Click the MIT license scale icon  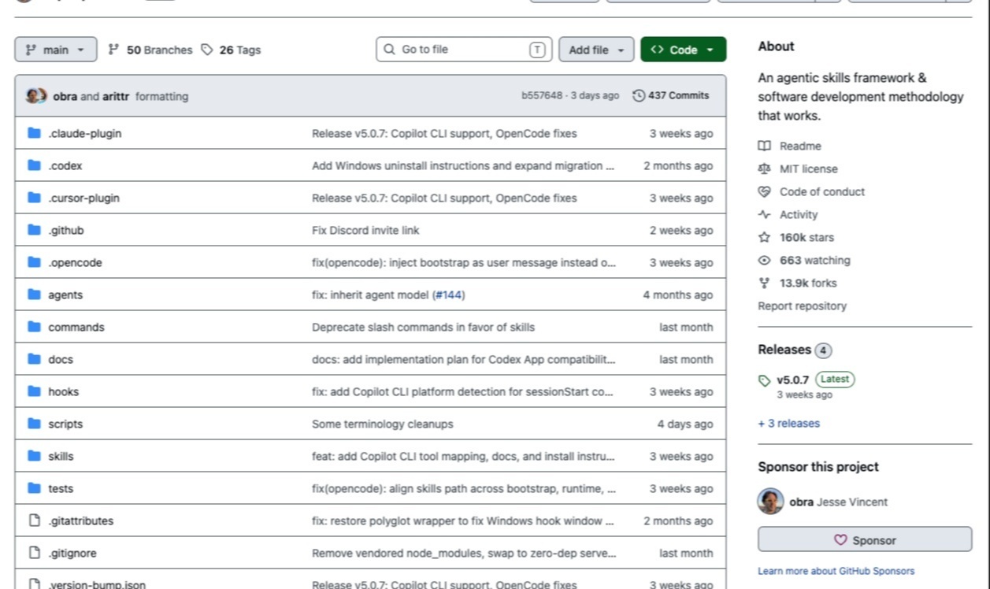pos(764,169)
